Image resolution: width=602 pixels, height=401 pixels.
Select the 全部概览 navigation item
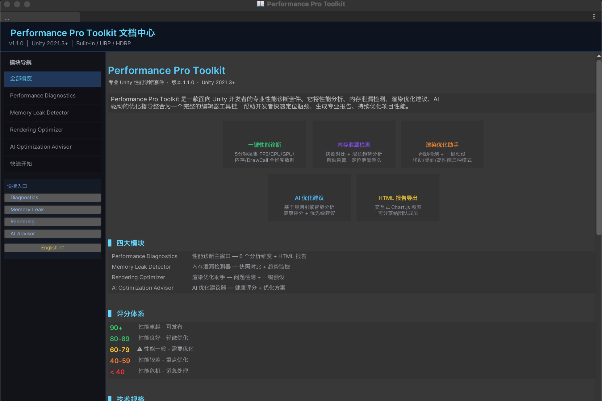[x=52, y=79]
